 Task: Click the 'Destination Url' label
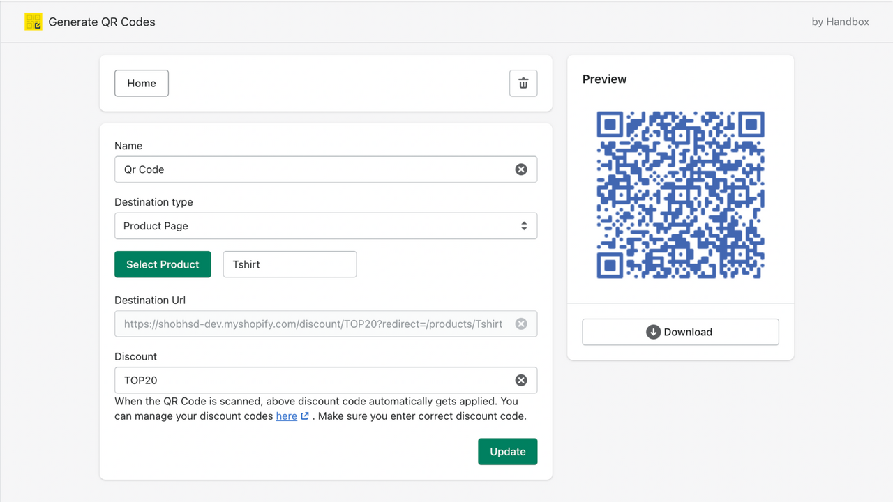[150, 300]
